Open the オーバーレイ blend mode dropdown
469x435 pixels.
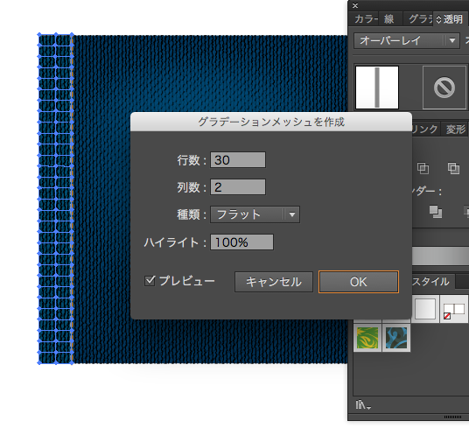(x=407, y=40)
